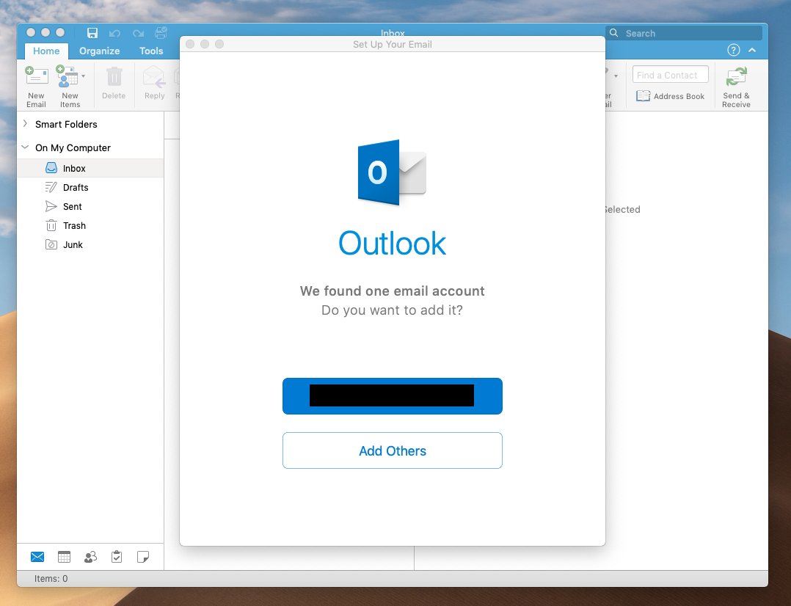Image resolution: width=791 pixels, height=606 pixels.
Task: Select the Drafts folder
Action: coord(90,187)
